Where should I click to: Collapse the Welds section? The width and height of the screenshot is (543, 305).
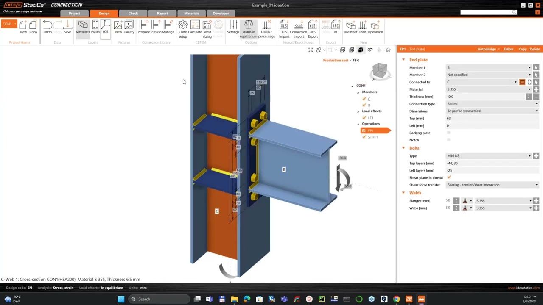[x=403, y=193]
